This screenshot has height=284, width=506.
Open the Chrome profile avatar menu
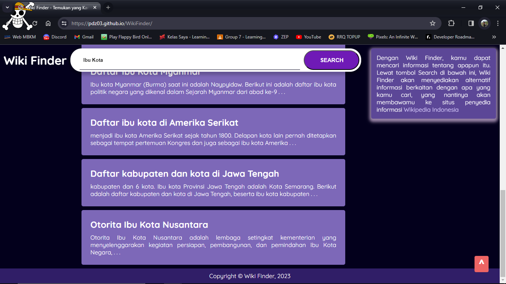tap(484, 23)
